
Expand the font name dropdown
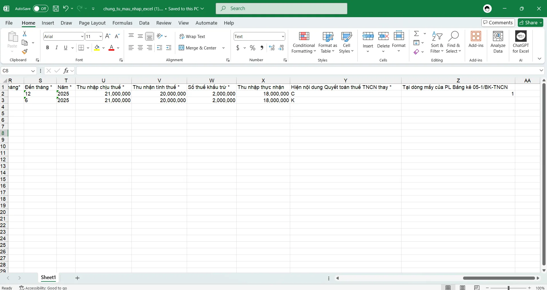[82, 36]
